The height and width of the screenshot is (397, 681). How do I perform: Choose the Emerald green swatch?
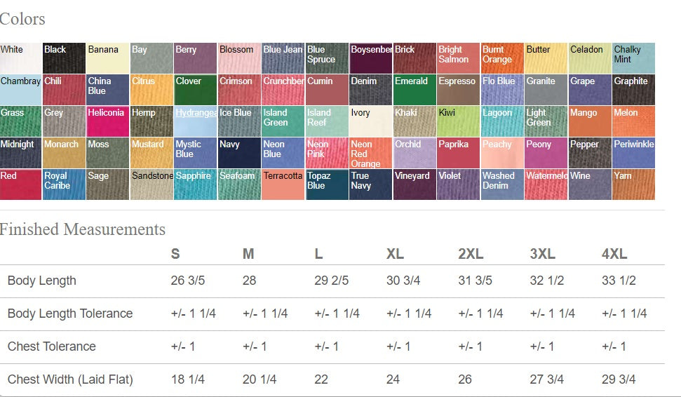coord(414,90)
